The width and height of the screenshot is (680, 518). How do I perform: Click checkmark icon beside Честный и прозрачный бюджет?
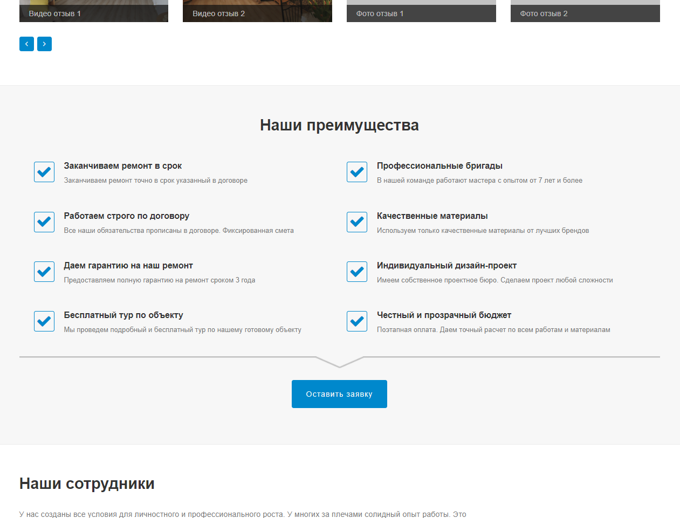(x=357, y=321)
